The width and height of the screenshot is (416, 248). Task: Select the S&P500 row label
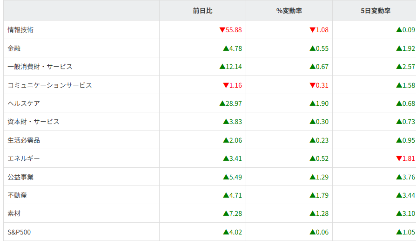point(20,232)
